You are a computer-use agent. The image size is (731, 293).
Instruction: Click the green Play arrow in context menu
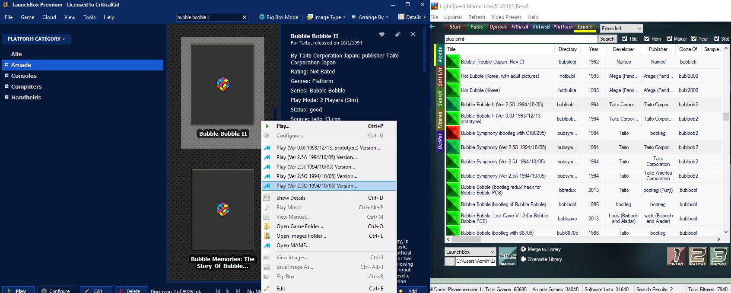pos(267,126)
